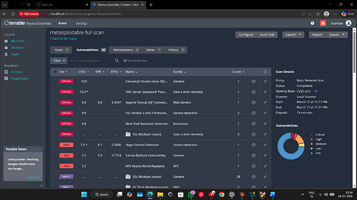Sort by Count column
This screenshot has width=357, height=200.
coord(238,72)
